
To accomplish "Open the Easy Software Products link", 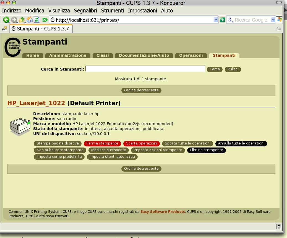I will pyautogui.click(x=163, y=212).
